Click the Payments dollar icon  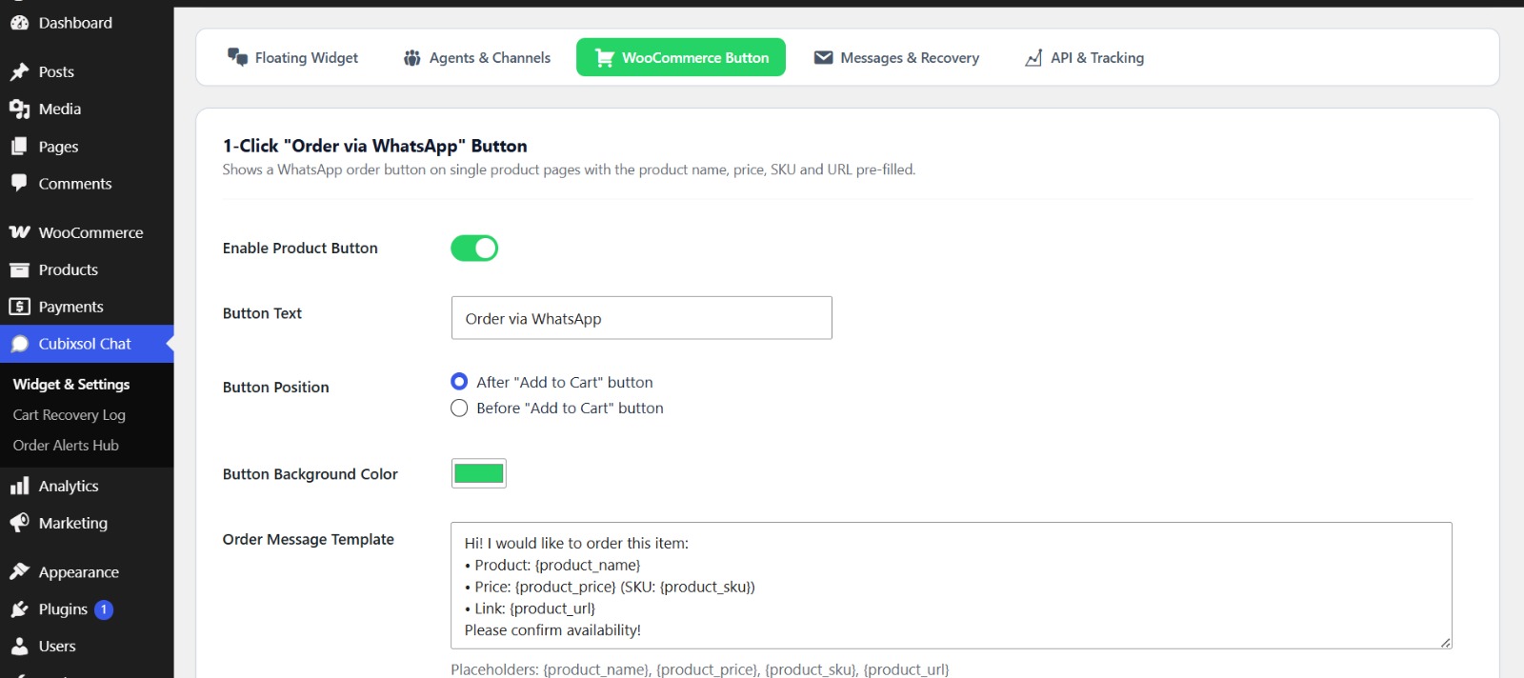click(19, 307)
